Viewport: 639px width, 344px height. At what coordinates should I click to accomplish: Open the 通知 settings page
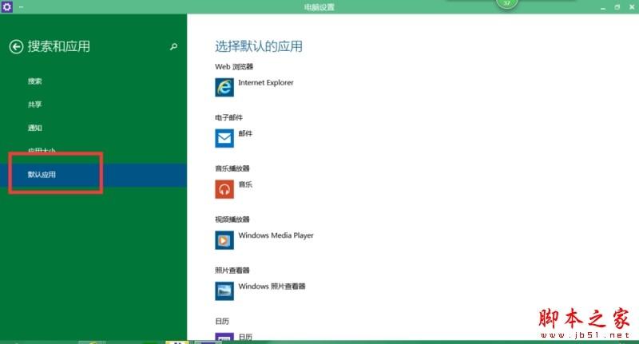[x=34, y=128]
